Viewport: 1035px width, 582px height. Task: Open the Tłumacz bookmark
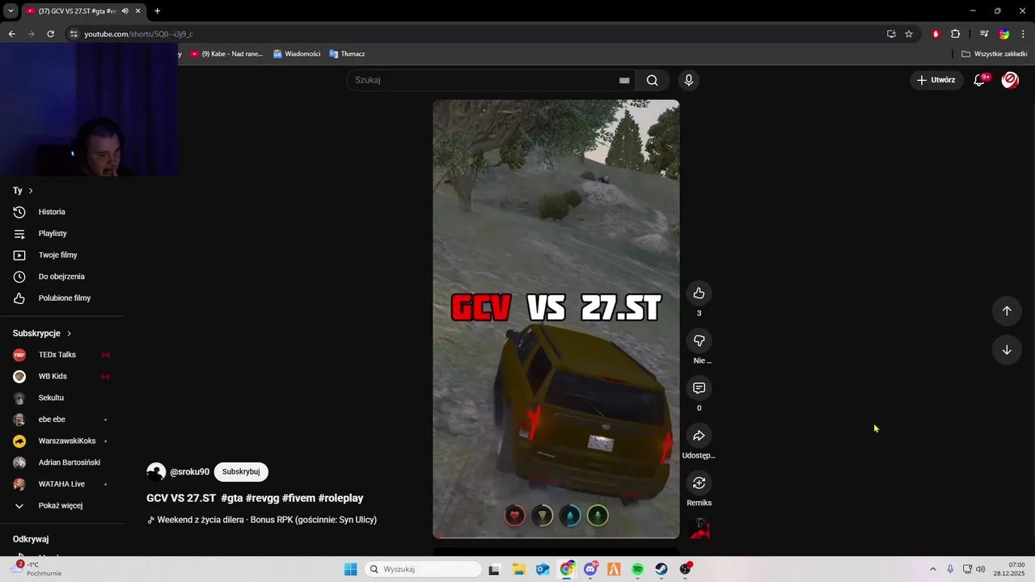click(x=347, y=54)
